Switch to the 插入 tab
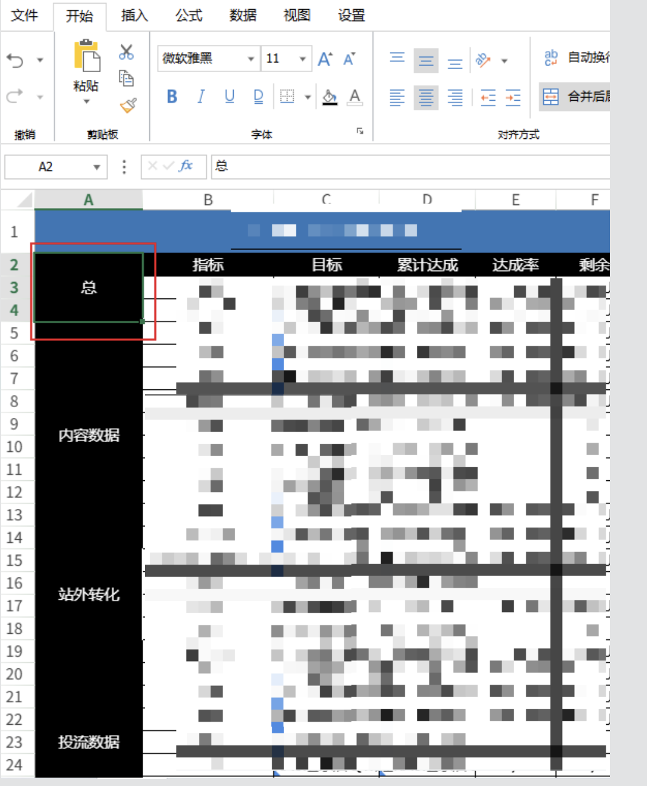This screenshot has height=786, width=647. click(x=134, y=16)
